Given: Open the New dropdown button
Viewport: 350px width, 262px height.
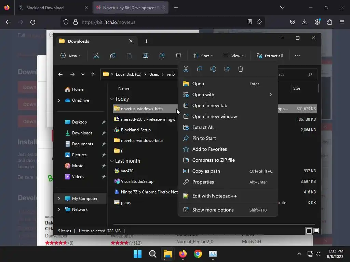Looking at the screenshot, I should tap(71, 56).
